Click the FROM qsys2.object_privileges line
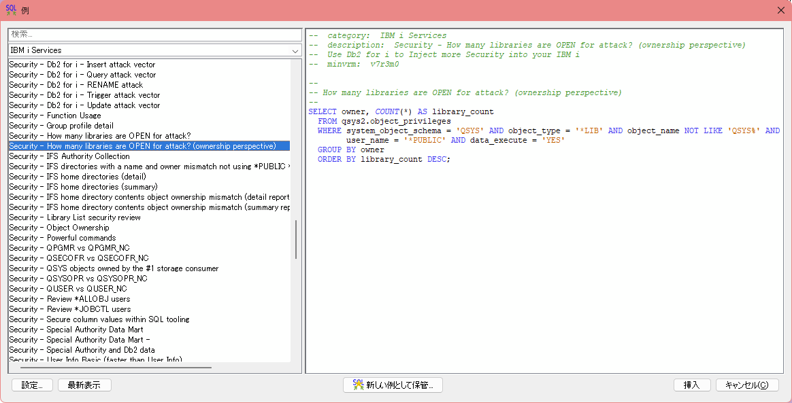792x403 pixels. click(x=384, y=121)
